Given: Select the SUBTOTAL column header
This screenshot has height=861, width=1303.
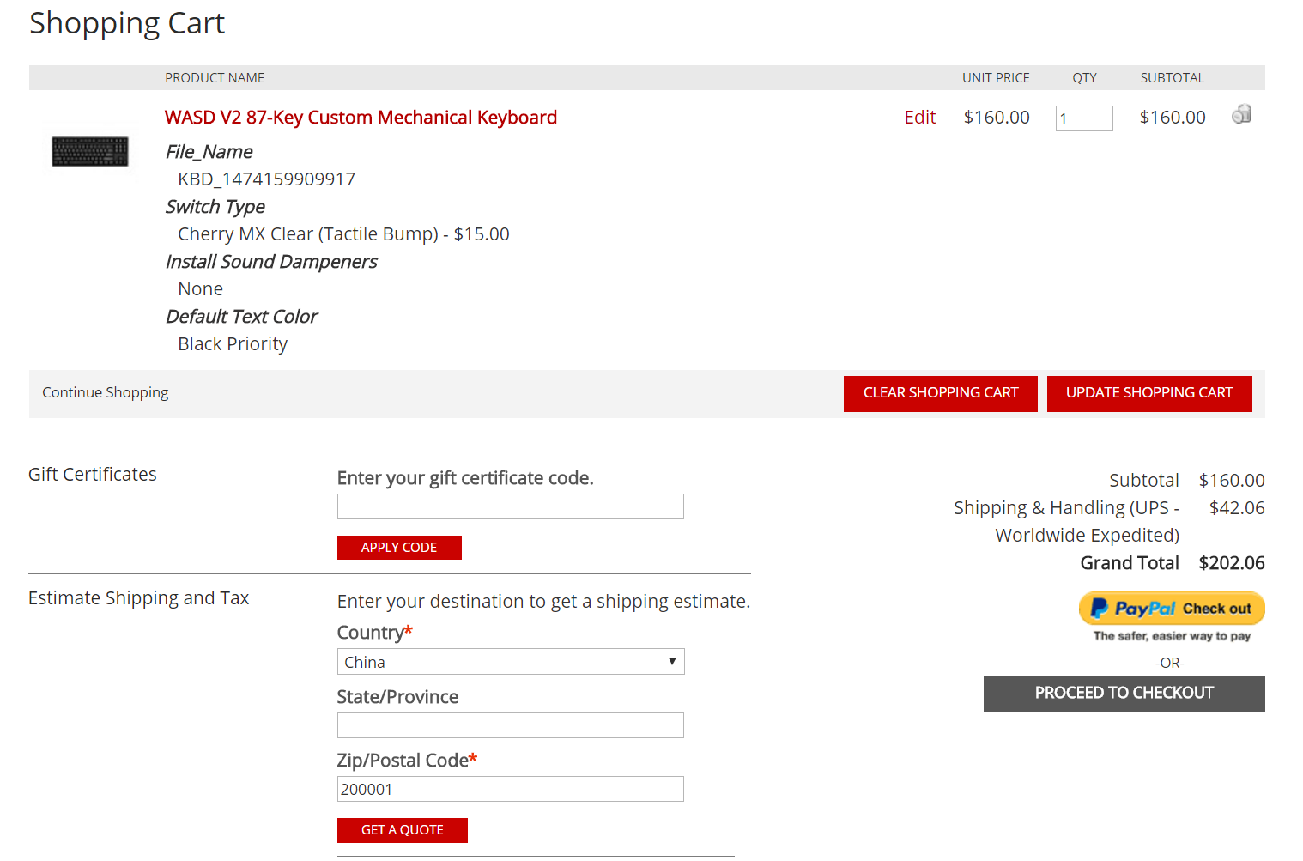Looking at the screenshot, I should pos(1173,78).
